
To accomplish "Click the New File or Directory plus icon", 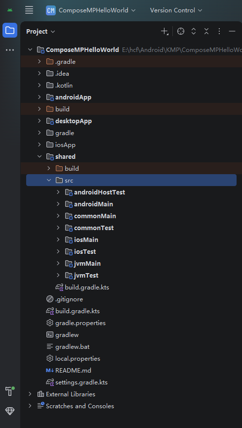I will coord(164,31).
